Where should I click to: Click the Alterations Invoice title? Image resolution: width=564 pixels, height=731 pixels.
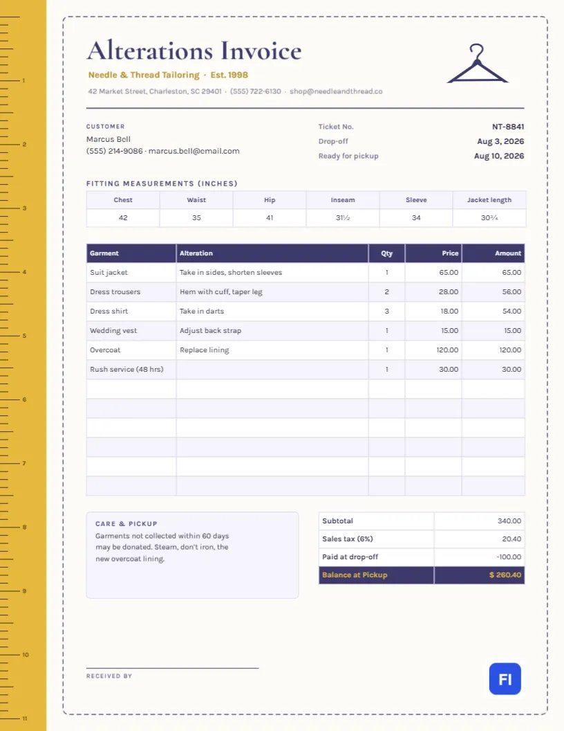click(x=194, y=51)
